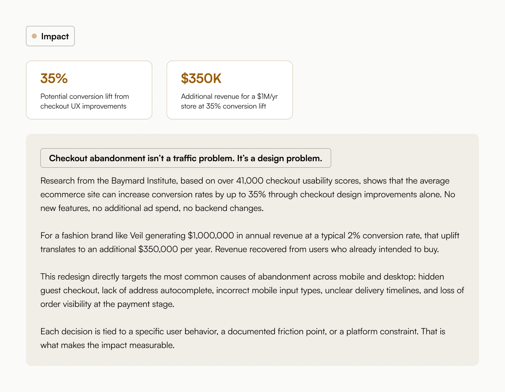Select the 35% conversion lift card
This screenshot has width=505, height=392.
click(x=89, y=90)
